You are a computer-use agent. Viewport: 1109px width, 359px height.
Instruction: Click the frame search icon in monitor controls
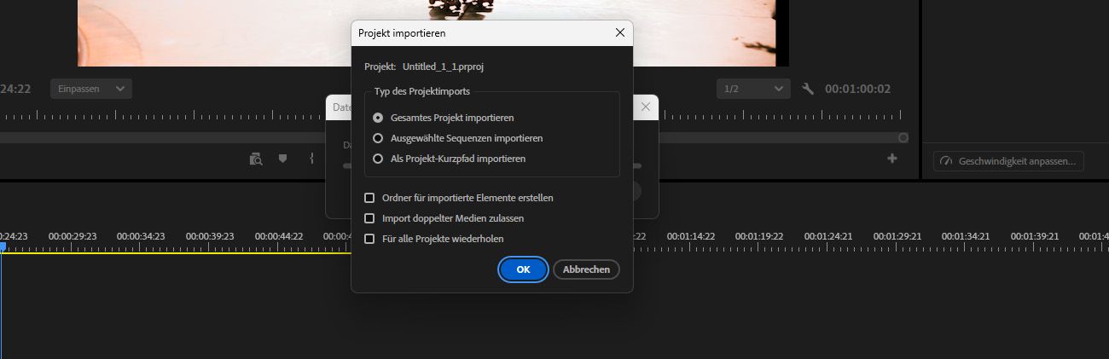click(256, 159)
